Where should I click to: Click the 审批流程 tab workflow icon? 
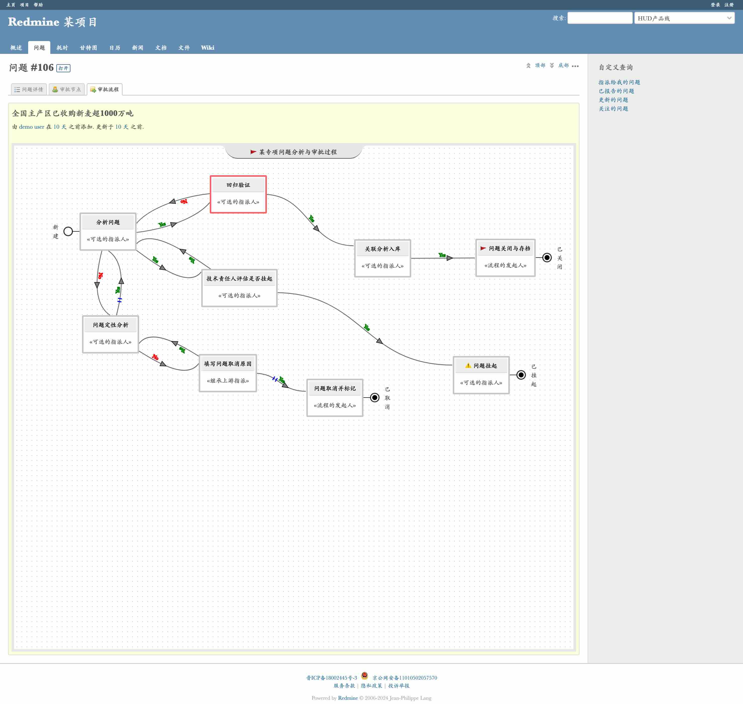pyautogui.click(x=93, y=89)
